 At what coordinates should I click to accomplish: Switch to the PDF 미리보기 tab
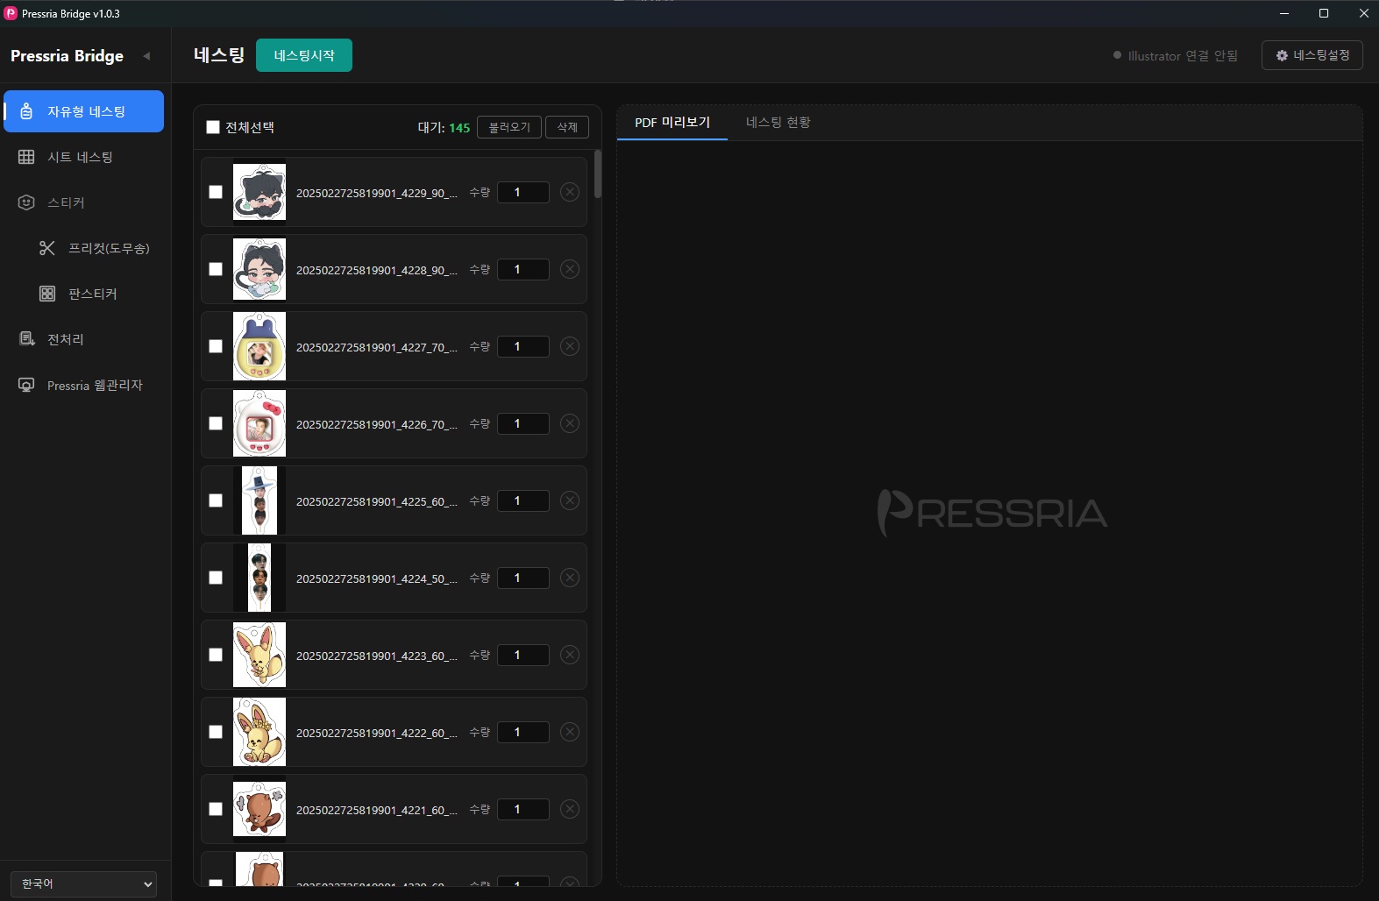coord(672,123)
